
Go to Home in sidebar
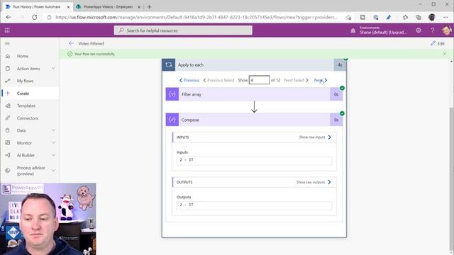pos(23,56)
